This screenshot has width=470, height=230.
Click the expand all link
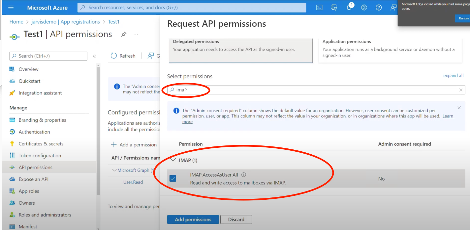point(453,76)
